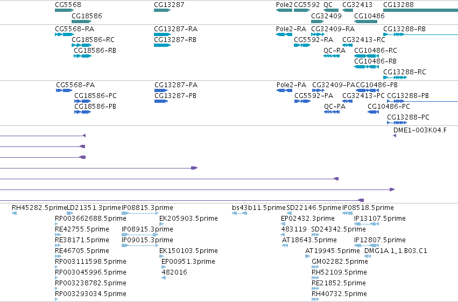Screen dimensions: 458x302
Task: Click EST GM02282.5prime
Action: 340,262
